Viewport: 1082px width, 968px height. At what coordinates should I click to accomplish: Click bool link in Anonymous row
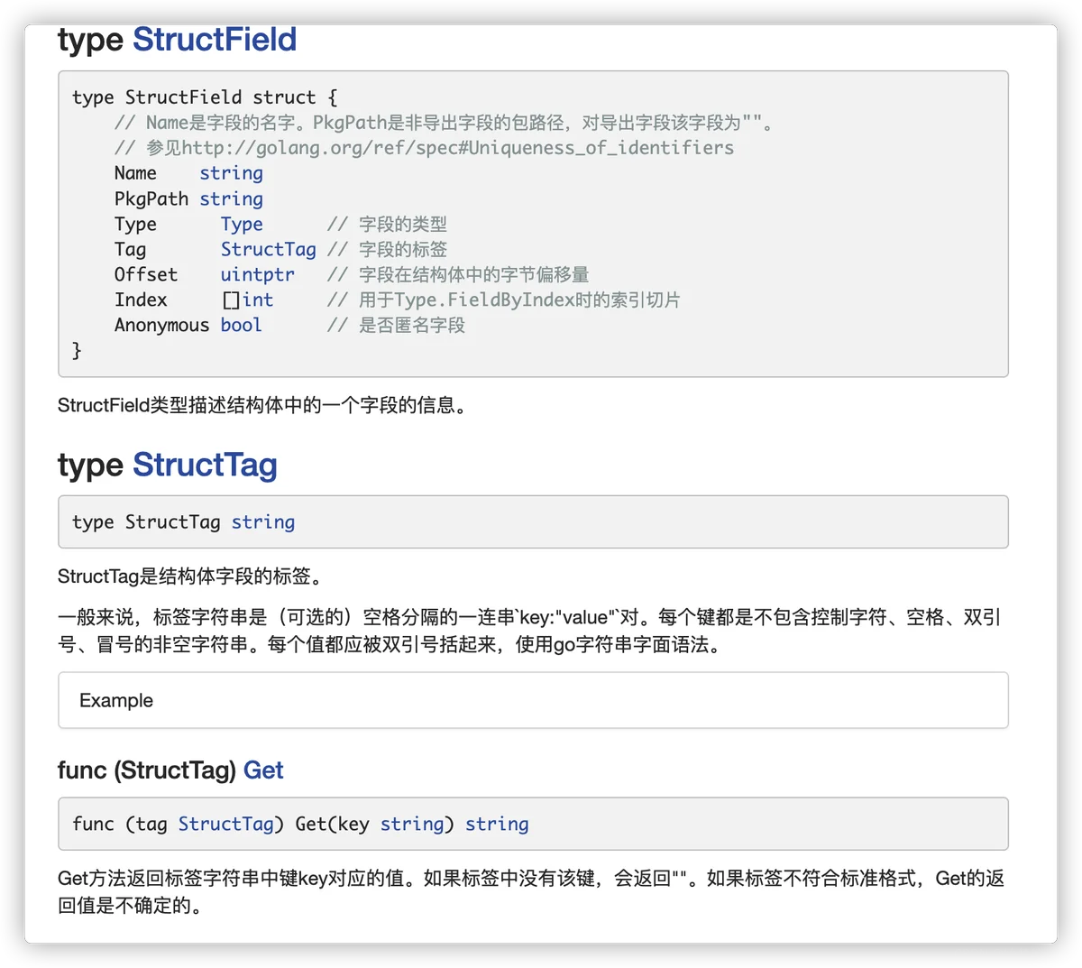(x=241, y=325)
